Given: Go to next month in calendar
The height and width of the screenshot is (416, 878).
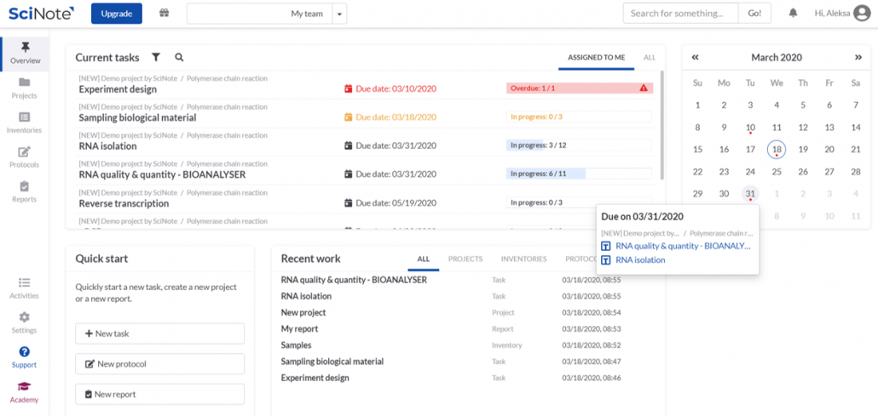Looking at the screenshot, I should 858,58.
